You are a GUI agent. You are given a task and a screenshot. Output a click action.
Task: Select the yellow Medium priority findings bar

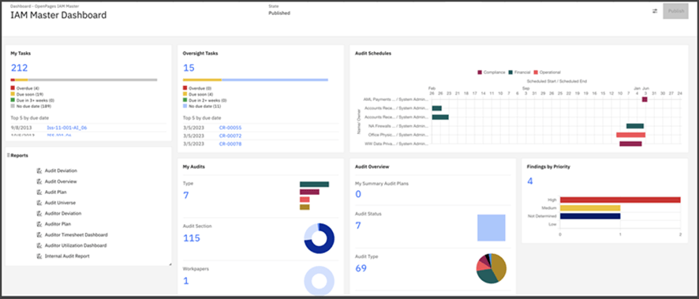[590, 207]
